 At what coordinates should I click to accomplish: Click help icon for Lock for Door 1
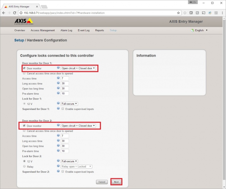coord(58,103)
